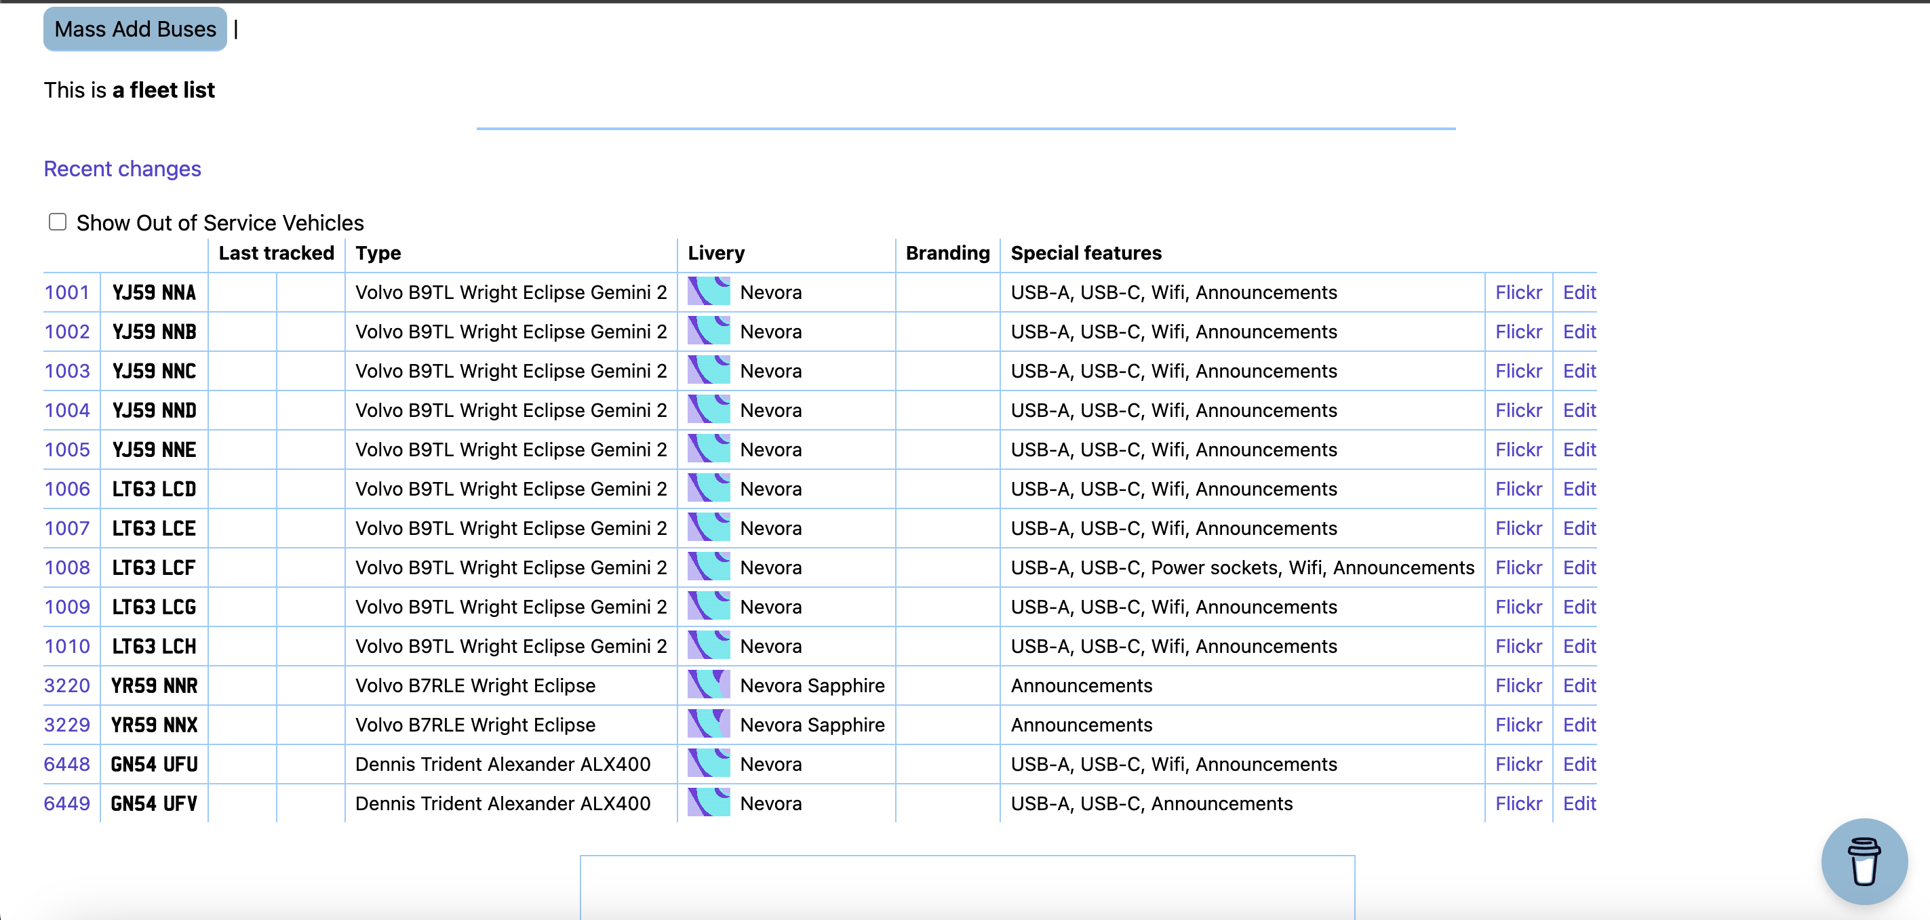This screenshot has width=1930, height=920.
Task: Click the Last tracked column header
Action: (277, 254)
